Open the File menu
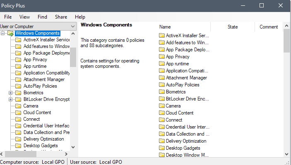This screenshot has width=291, height=165. pos(8,17)
